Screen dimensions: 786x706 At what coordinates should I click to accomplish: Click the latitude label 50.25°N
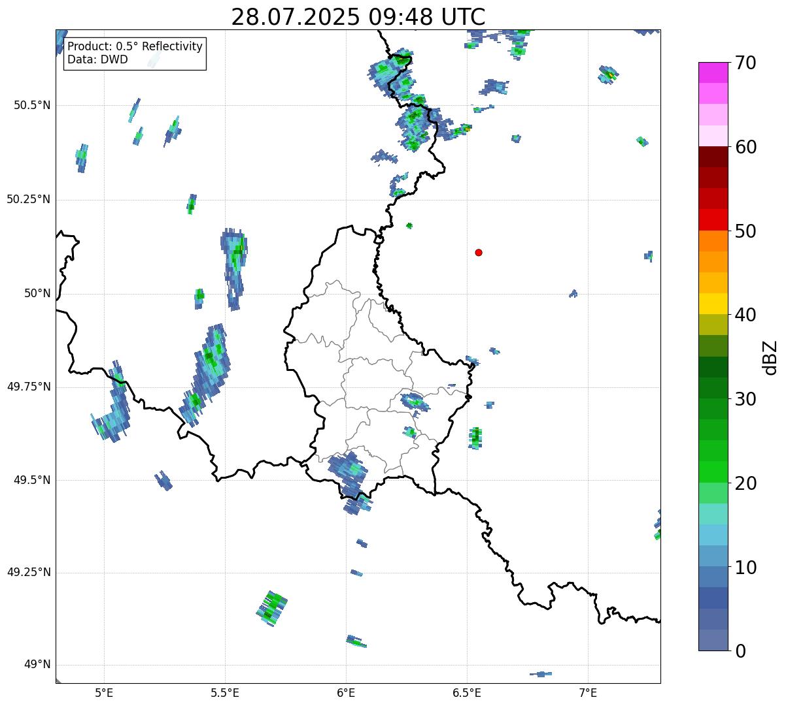coord(29,199)
